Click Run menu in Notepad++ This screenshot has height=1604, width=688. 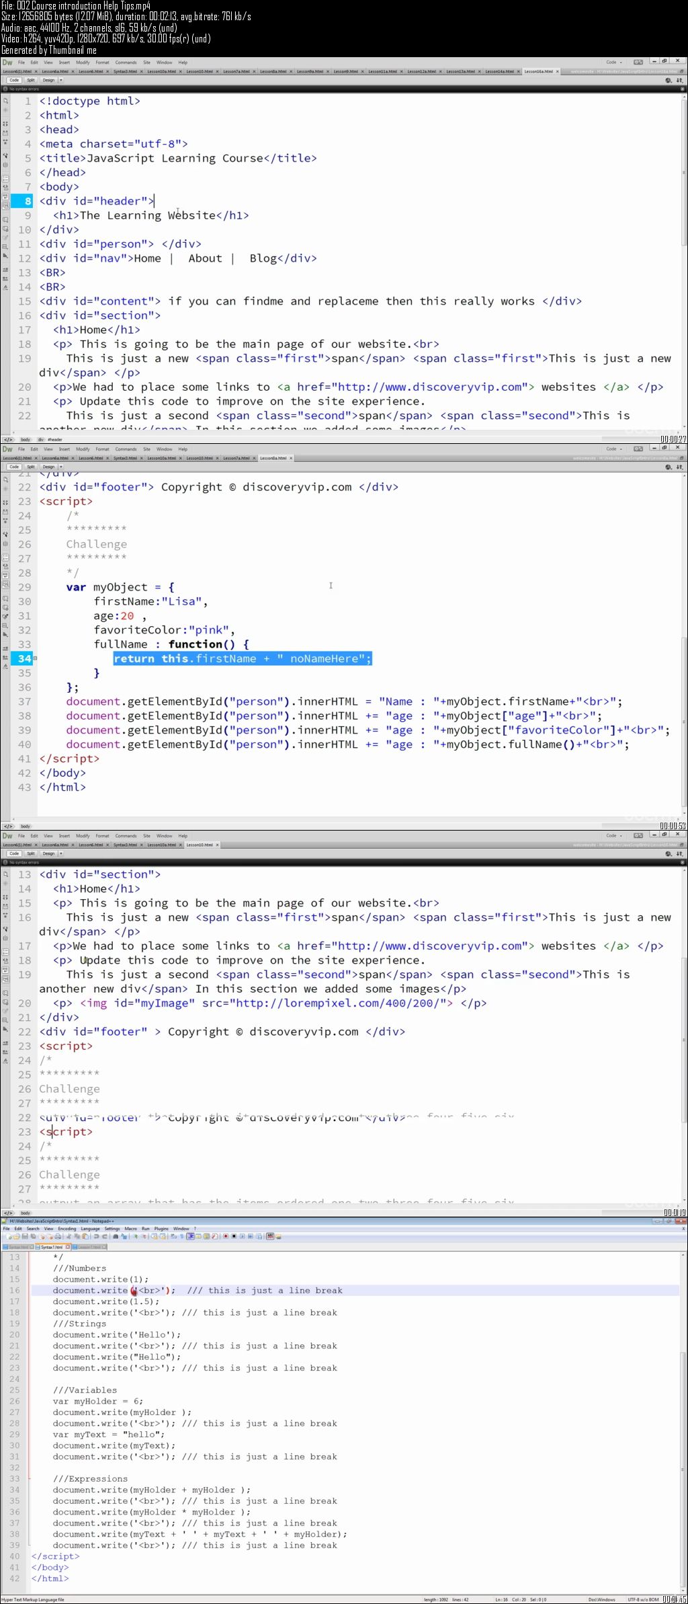click(145, 1229)
